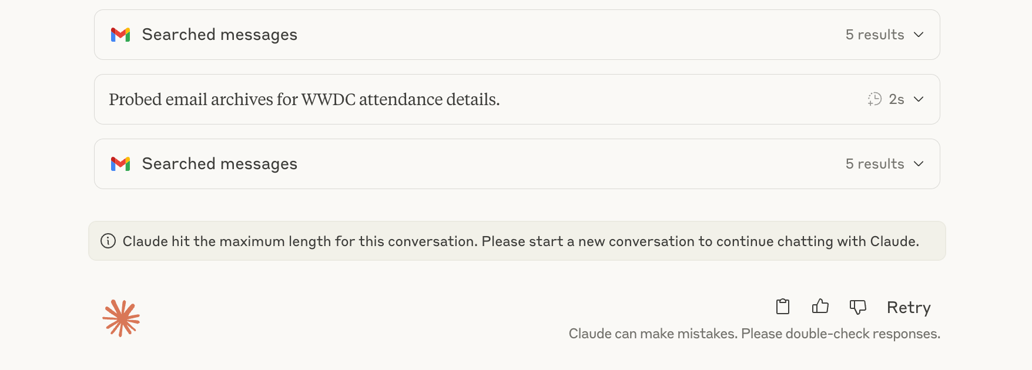Give the response a thumbs down
Image resolution: width=1032 pixels, height=370 pixels.
tap(858, 307)
